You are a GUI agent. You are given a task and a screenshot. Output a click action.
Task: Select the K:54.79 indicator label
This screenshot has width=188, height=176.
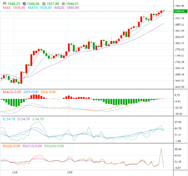pyautogui.click(x=9, y=119)
